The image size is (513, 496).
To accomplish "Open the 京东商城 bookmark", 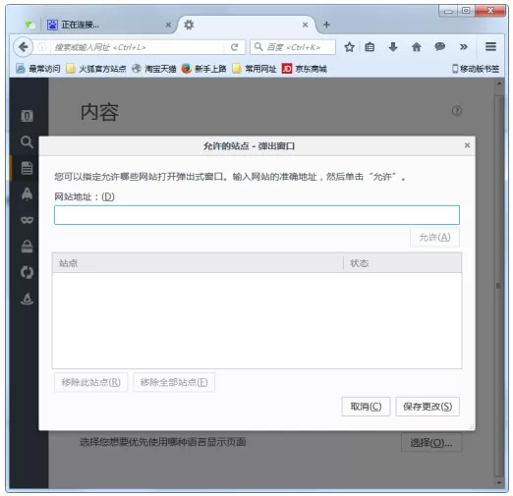I will pos(305,69).
